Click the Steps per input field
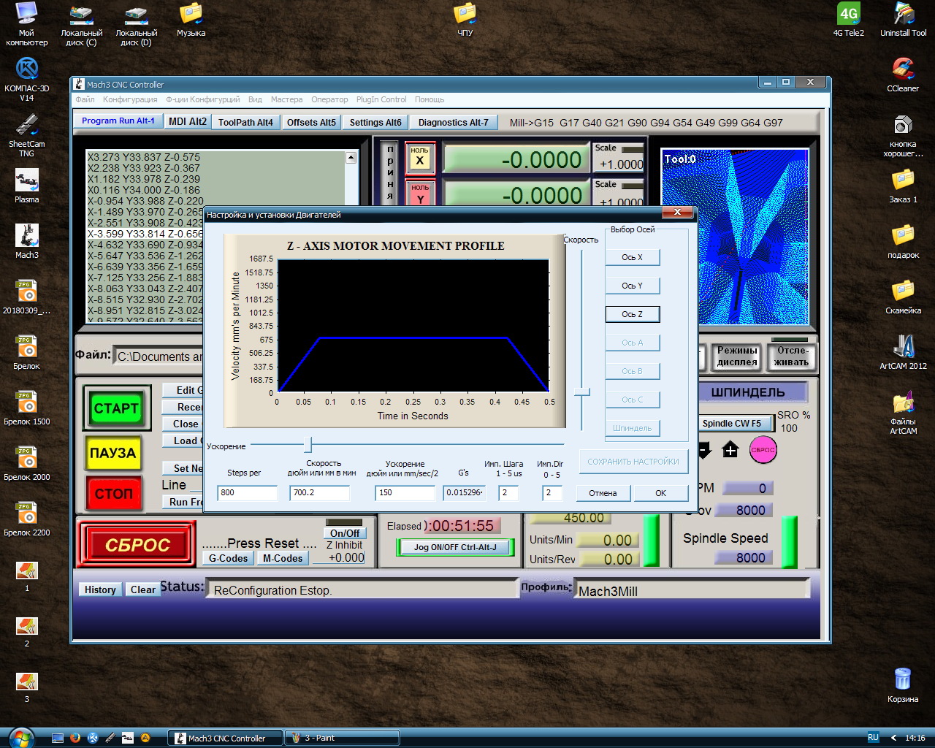 coord(248,493)
